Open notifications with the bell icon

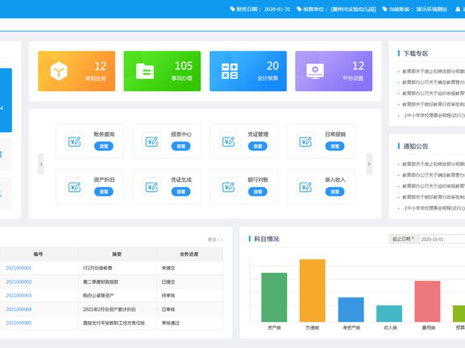click(x=458, y=9)
